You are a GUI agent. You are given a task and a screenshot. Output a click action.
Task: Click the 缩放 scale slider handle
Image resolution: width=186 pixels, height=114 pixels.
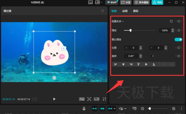click(x=130, y=30)
